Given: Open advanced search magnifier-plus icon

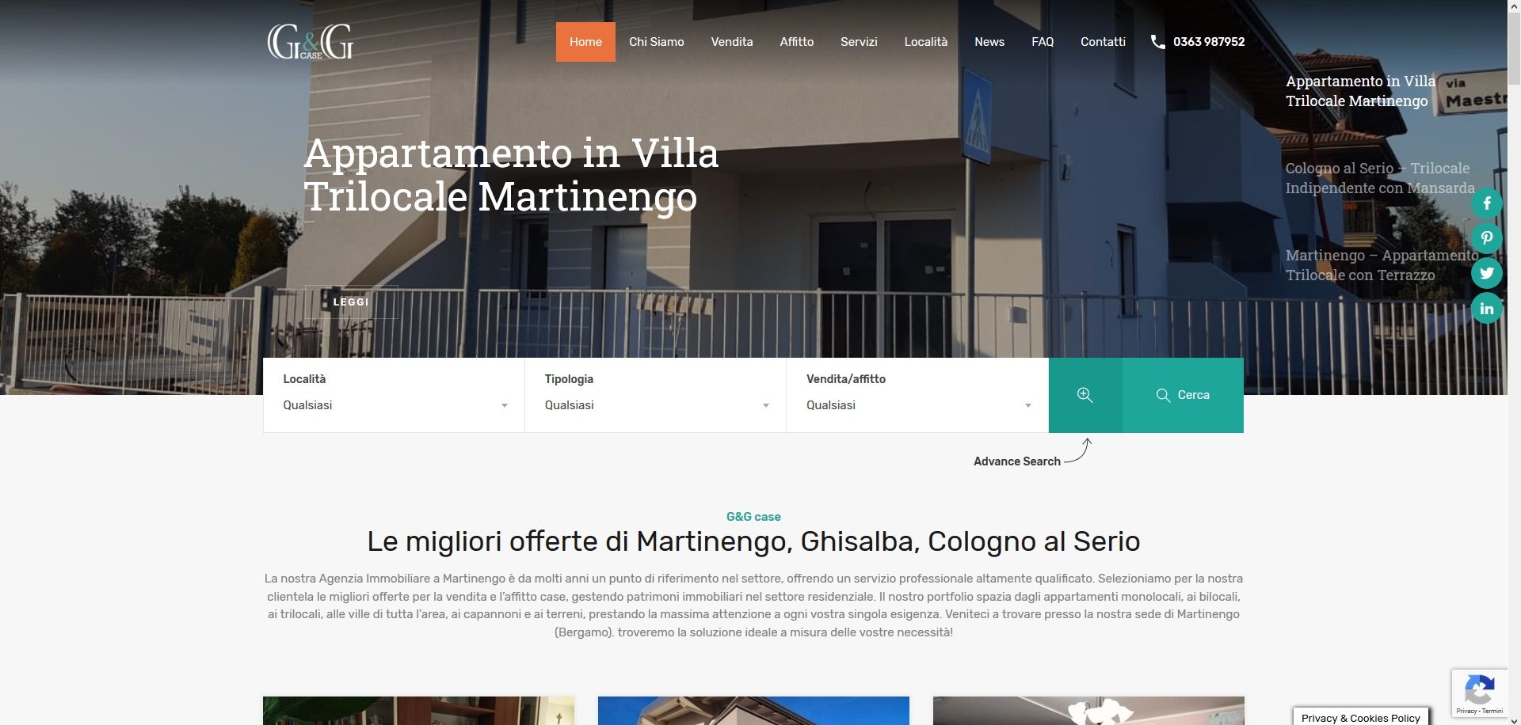Looking at the screenshot, I should tap(1085, 395).
